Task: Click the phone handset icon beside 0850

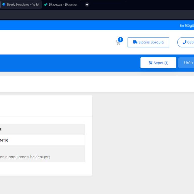Action: [x=184, y=42]
